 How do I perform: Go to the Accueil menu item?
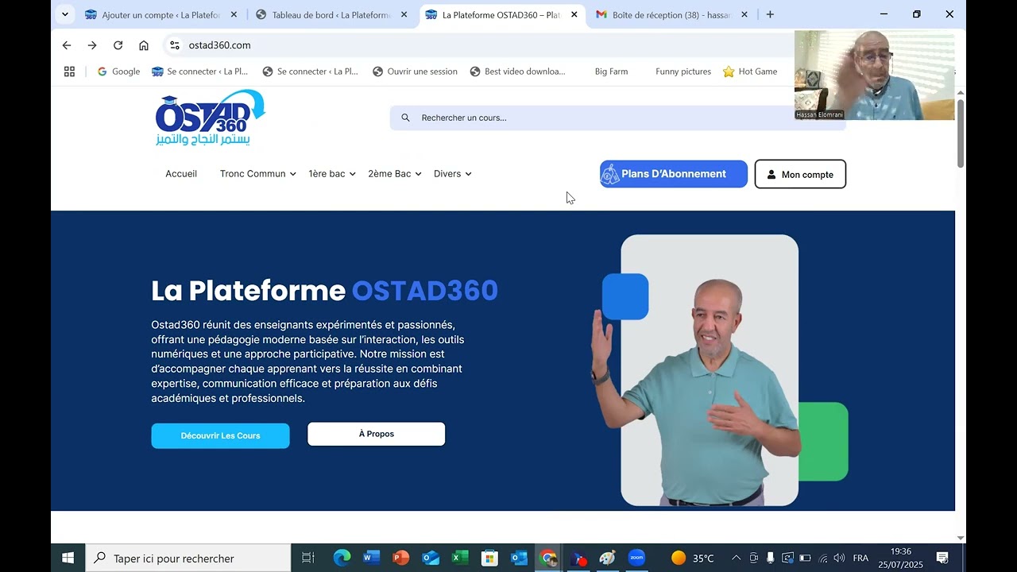(181, 174)
